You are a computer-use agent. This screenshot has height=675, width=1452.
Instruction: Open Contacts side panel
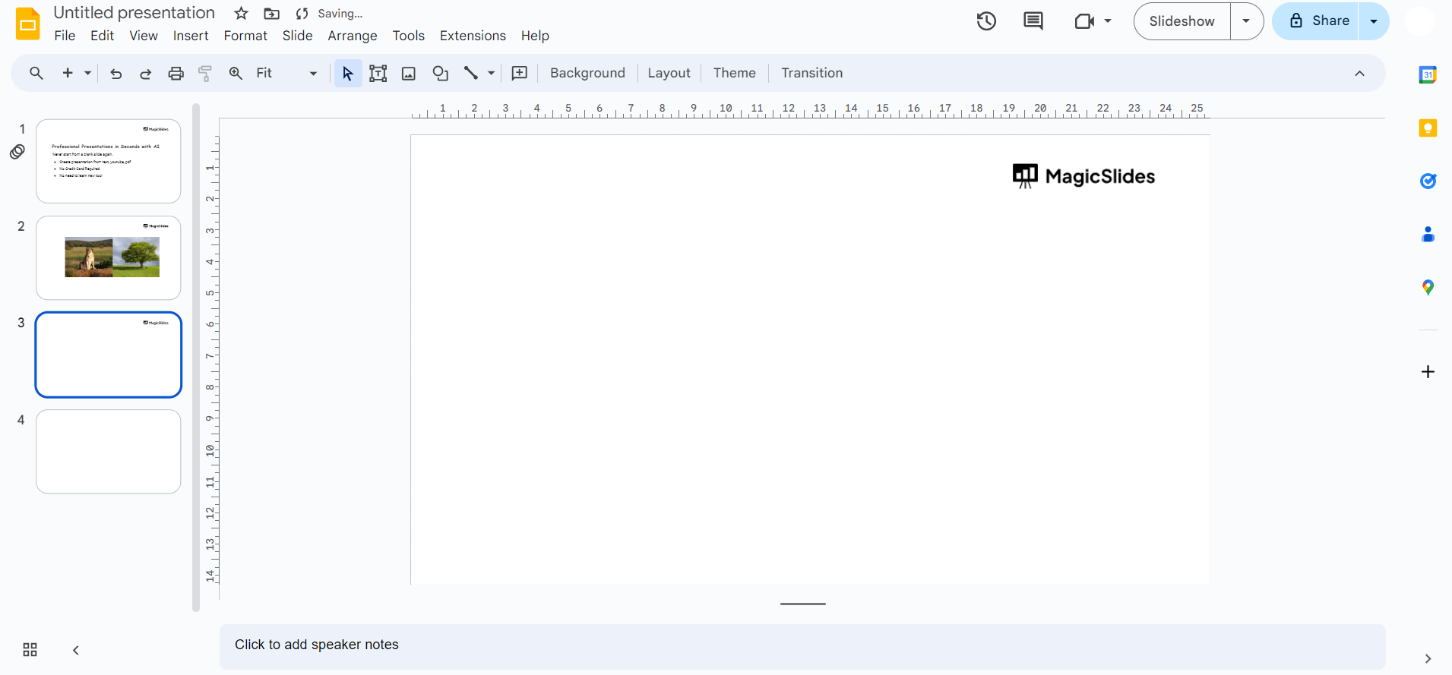click(1428, 235)
